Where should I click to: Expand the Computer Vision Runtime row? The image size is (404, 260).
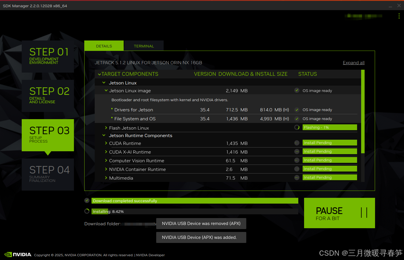point(106,161)
